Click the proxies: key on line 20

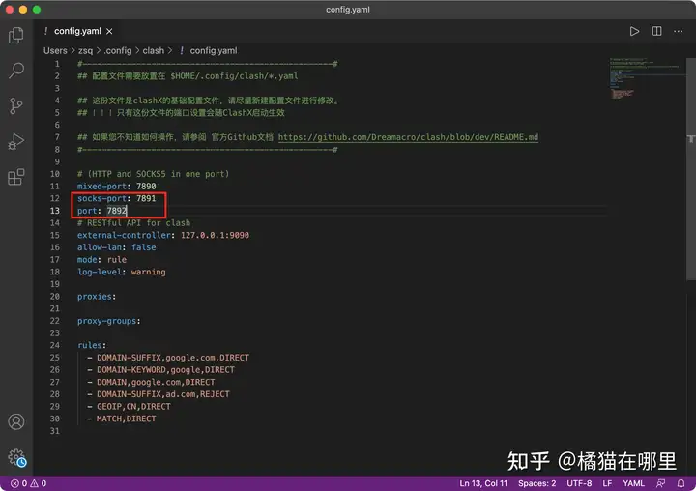click(x=97, y=296)
